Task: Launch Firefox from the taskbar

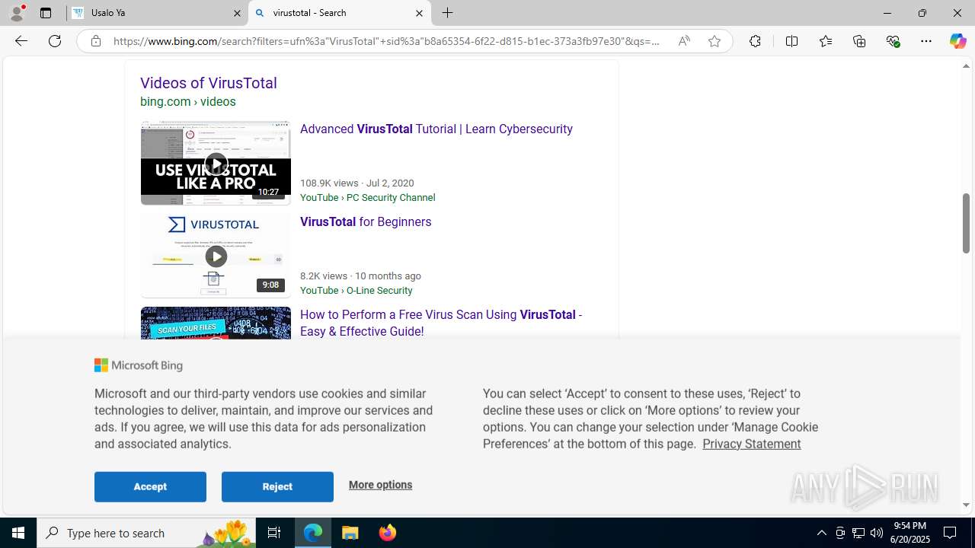Action: (x=387, y=533)
